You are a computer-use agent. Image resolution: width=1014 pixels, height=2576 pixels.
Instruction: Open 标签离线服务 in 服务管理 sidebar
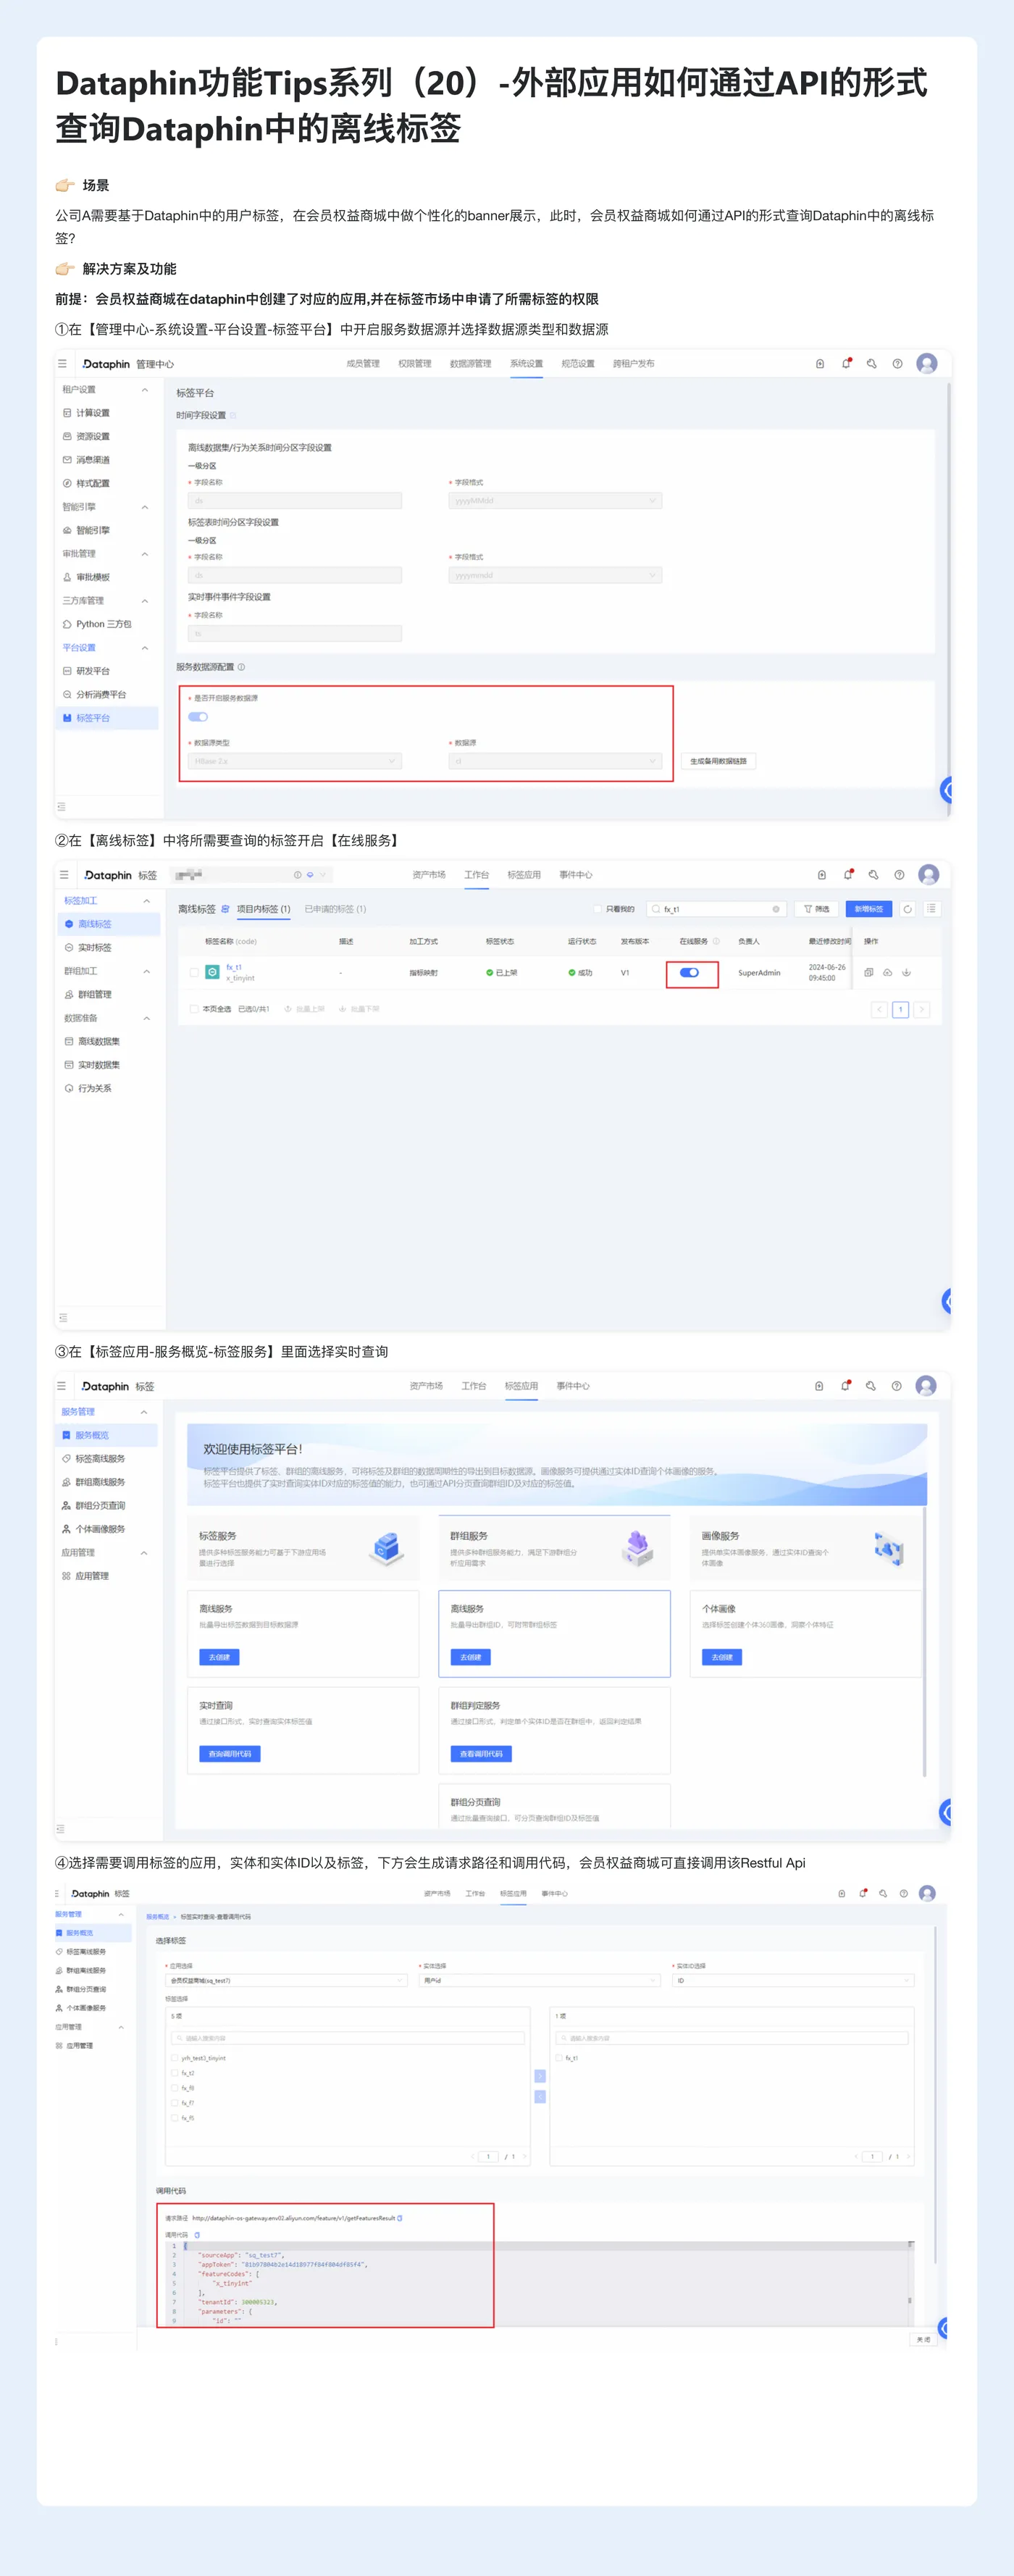100,1459
